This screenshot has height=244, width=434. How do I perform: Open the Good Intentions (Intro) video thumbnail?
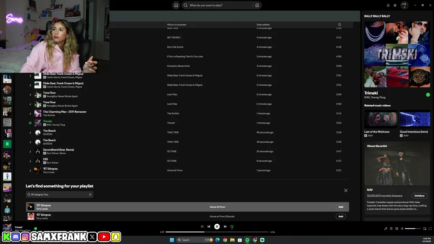click(415, 119)
